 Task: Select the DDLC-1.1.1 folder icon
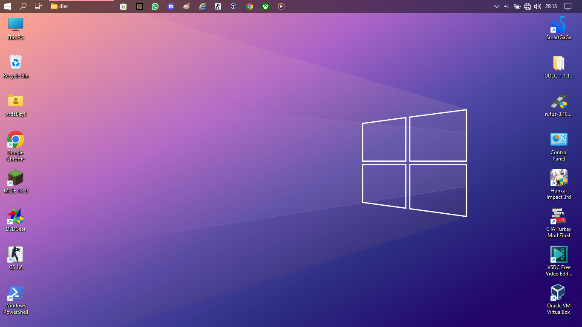tap(559, 67)
